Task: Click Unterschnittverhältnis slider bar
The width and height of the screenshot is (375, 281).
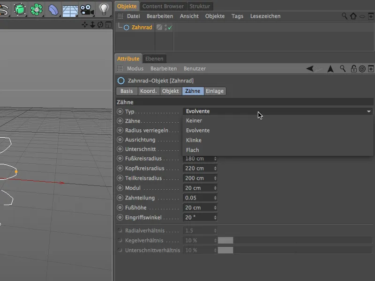Action: pos(295,250)
